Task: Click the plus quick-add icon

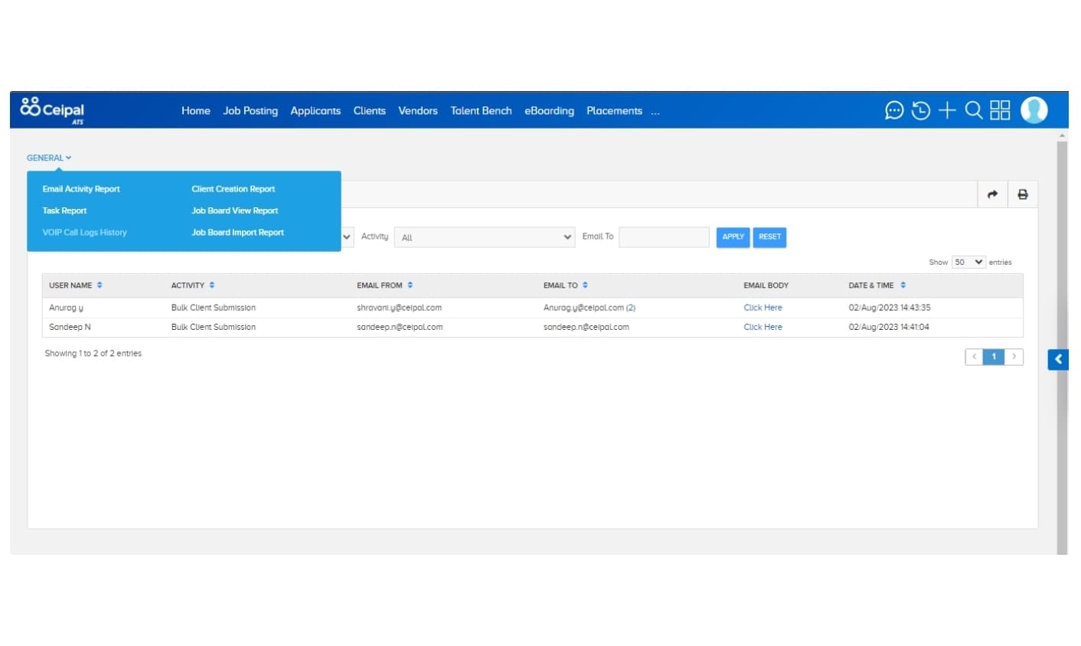Action: [x=947, y=110]
